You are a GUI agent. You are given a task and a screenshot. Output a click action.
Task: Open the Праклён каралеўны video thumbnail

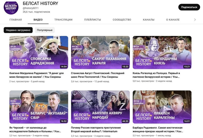162,107
